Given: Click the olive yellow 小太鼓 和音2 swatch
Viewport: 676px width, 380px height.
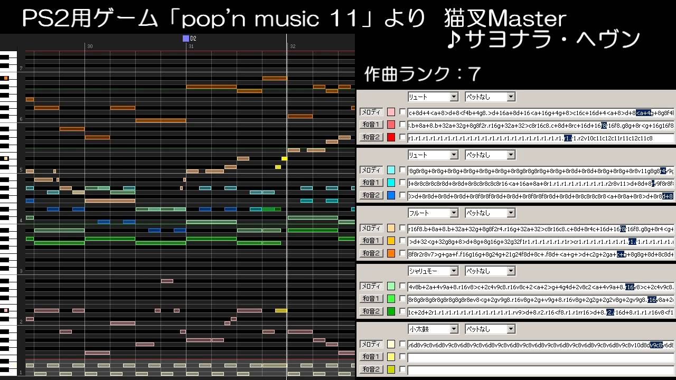Looking at the screenshot, I should [x=391, y=369].
